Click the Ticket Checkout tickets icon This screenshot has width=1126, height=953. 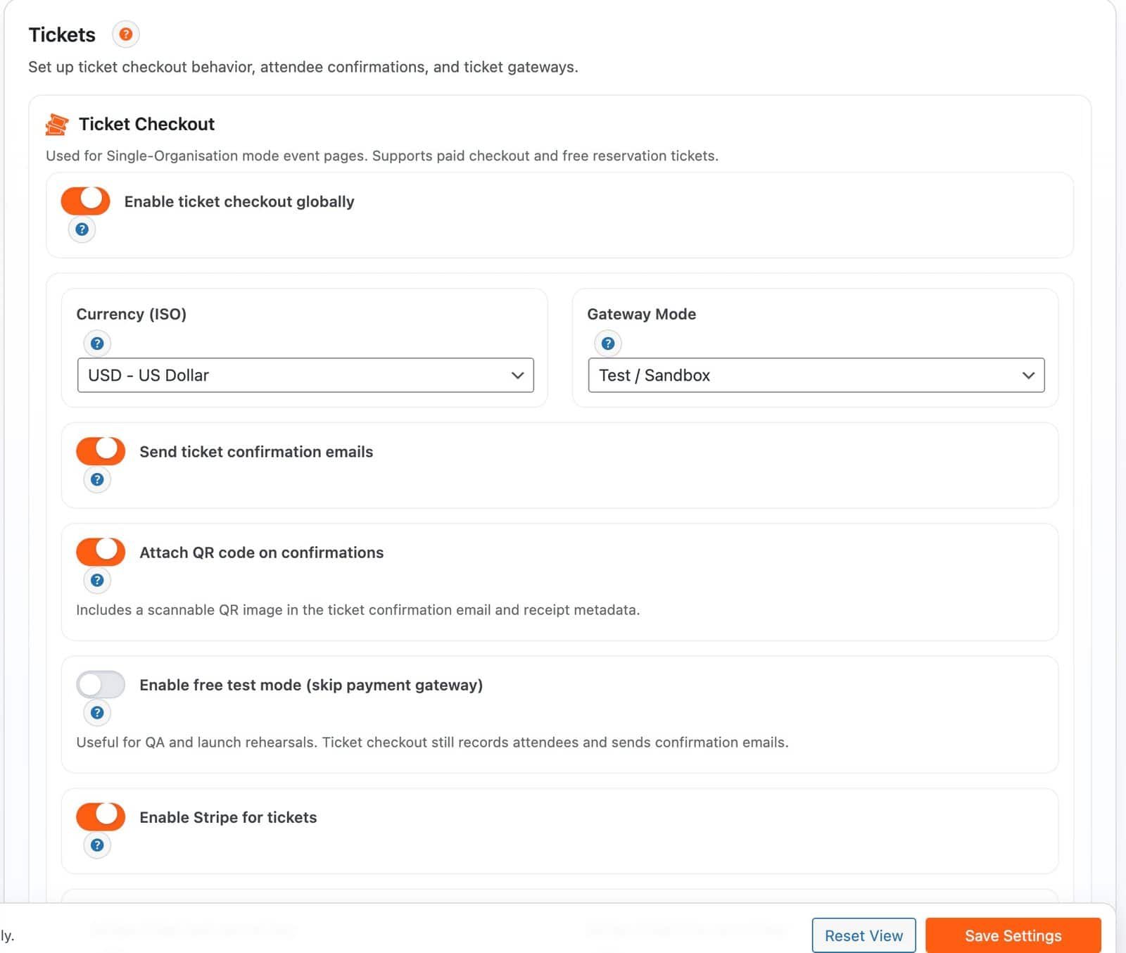click(58, 124)
